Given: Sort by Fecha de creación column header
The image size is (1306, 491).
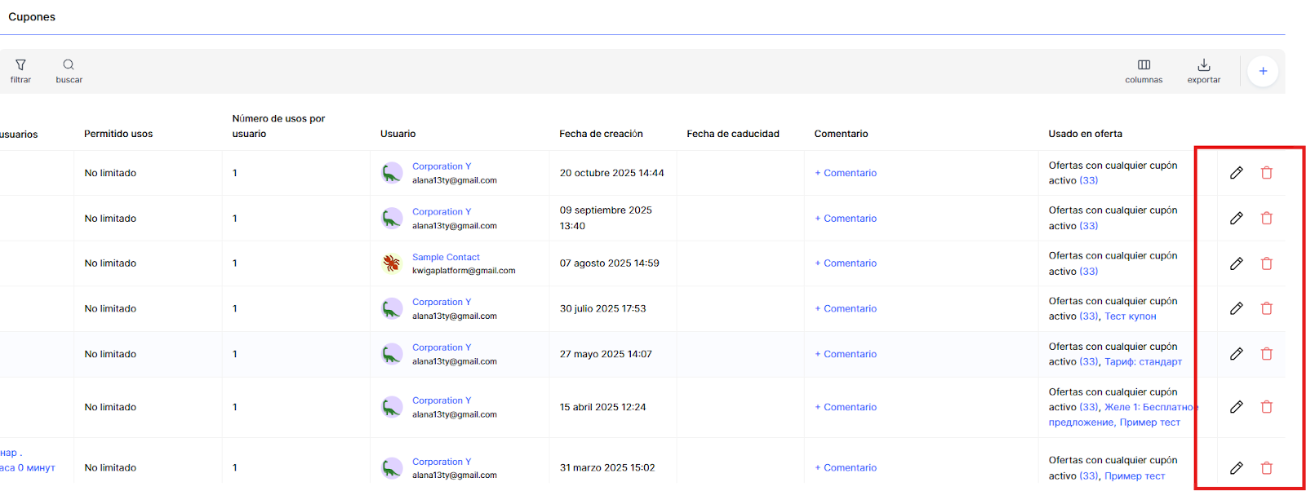Looking at the screenshot, I should click(x=601, y=134).
